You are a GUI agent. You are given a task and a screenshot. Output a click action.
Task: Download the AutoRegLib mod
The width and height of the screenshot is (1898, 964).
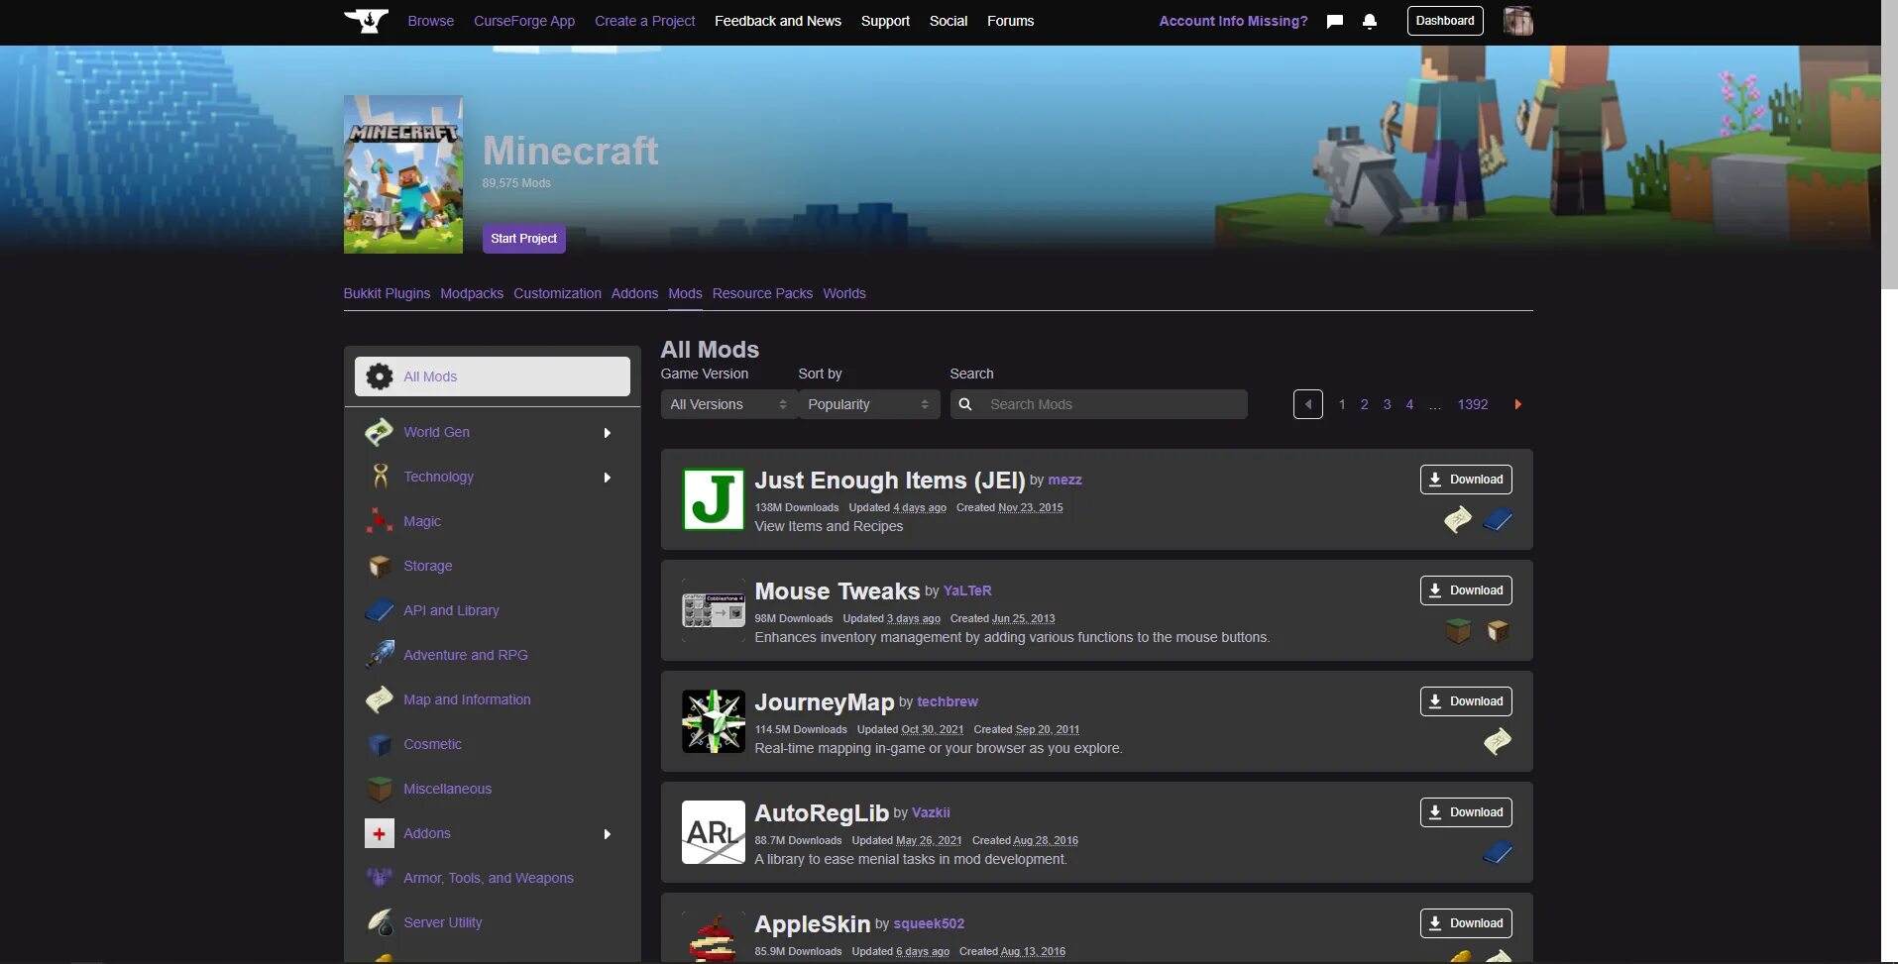1466,812
